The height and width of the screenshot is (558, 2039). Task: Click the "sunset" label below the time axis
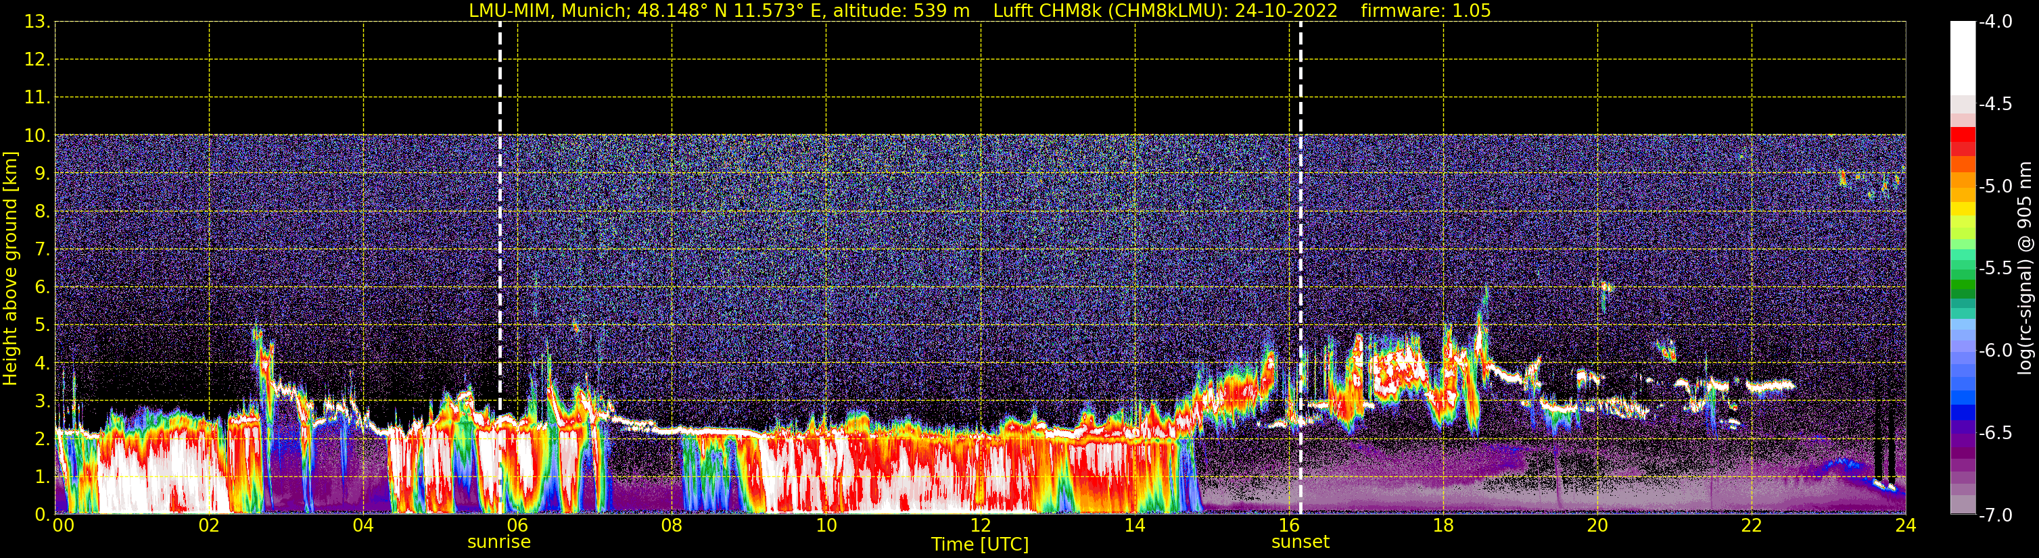(1300, 542)
